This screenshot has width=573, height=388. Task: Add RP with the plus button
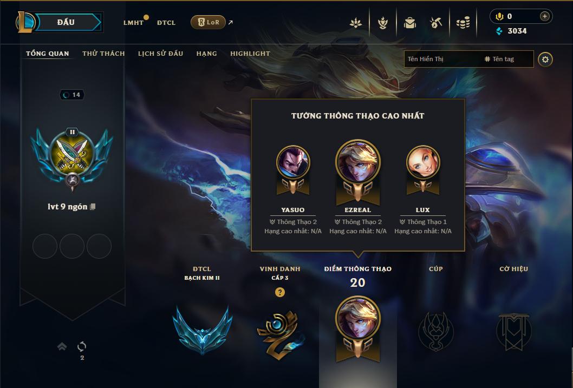pyautogui.click(x=544, y=16)
